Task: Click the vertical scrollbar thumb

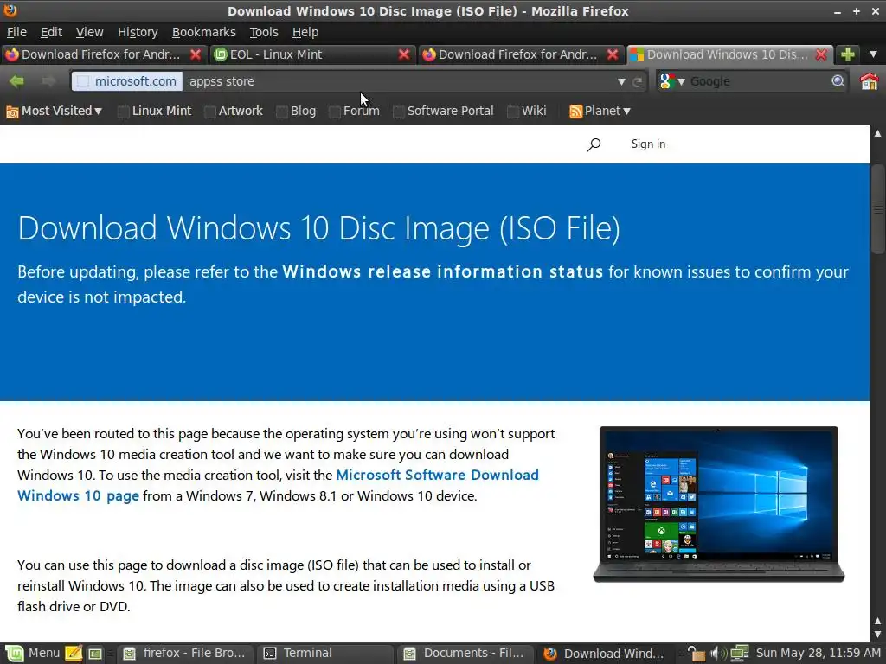Action: (877, 209)
